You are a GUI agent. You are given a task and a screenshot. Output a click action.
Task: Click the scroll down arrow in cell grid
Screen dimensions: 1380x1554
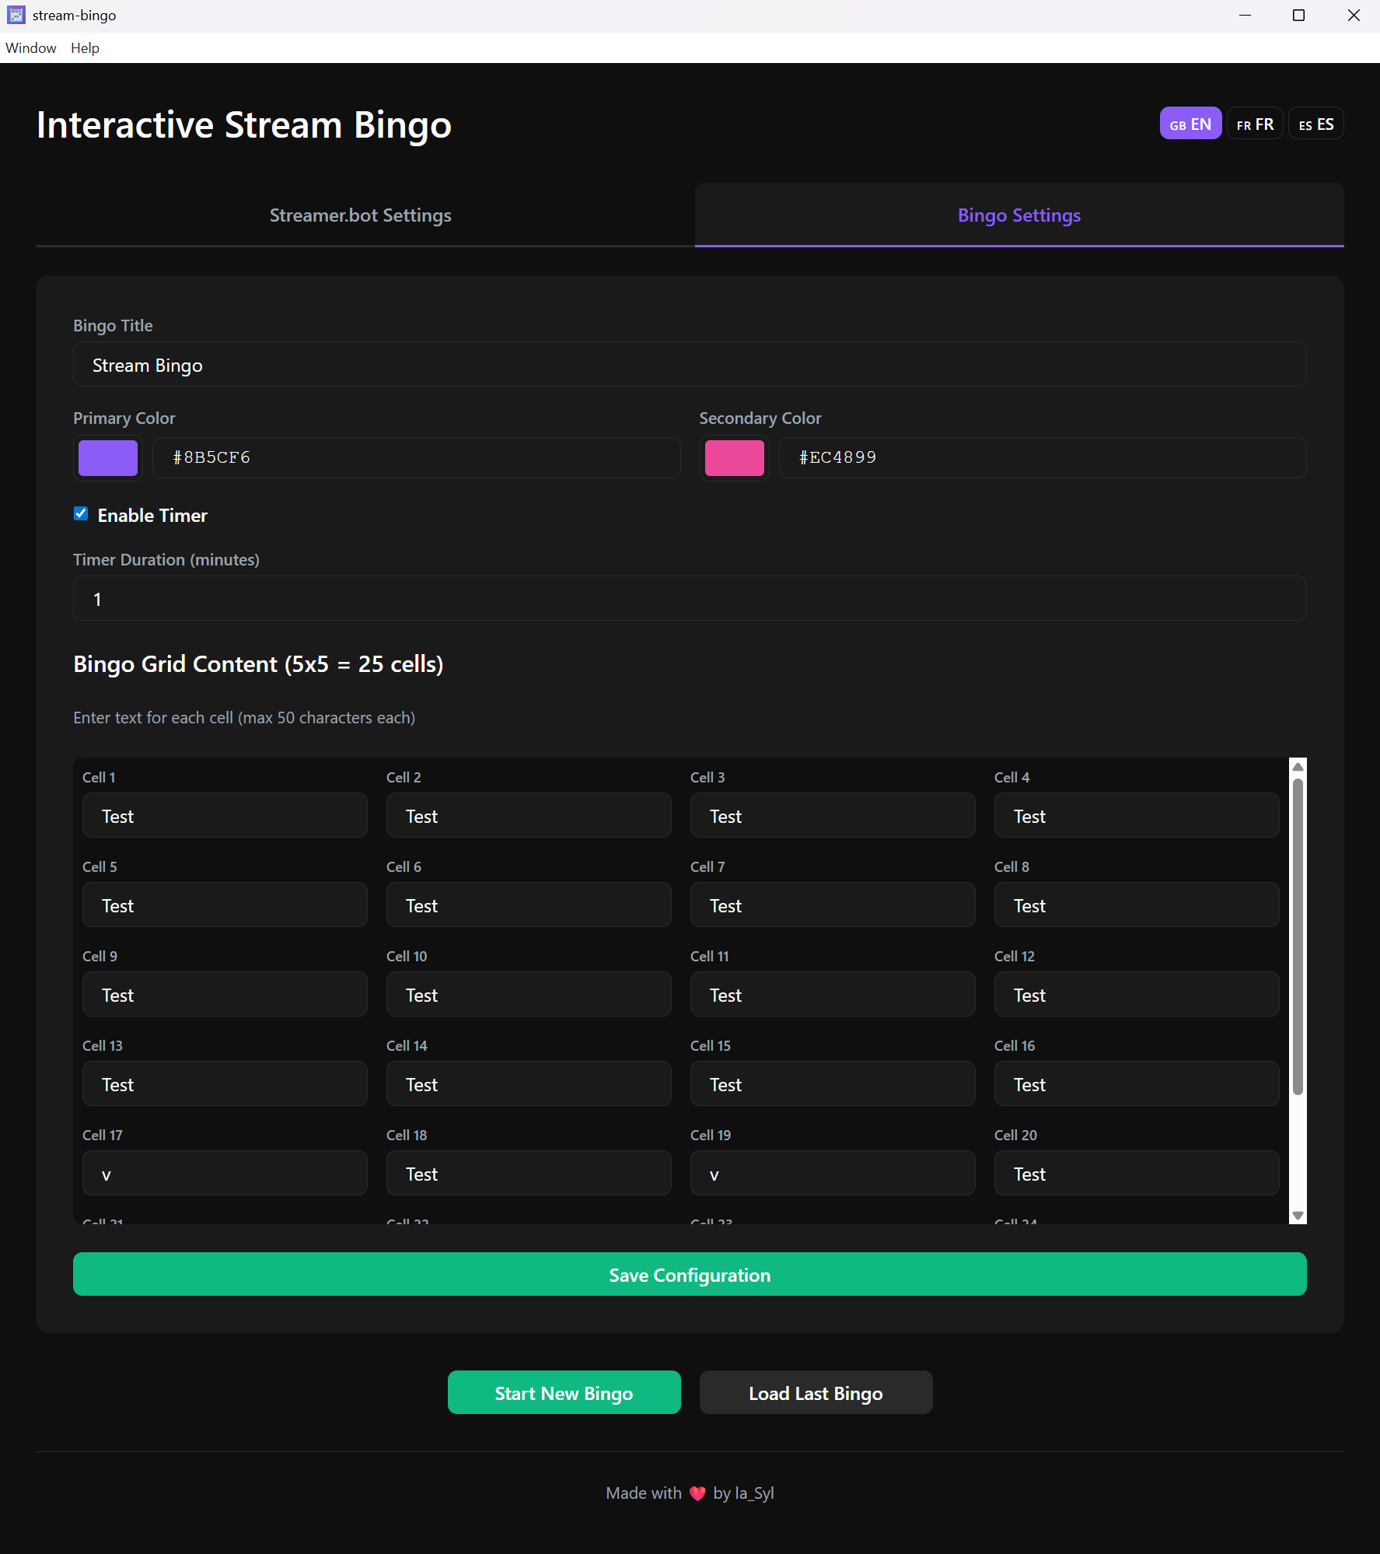(x=1298, y=1215)
